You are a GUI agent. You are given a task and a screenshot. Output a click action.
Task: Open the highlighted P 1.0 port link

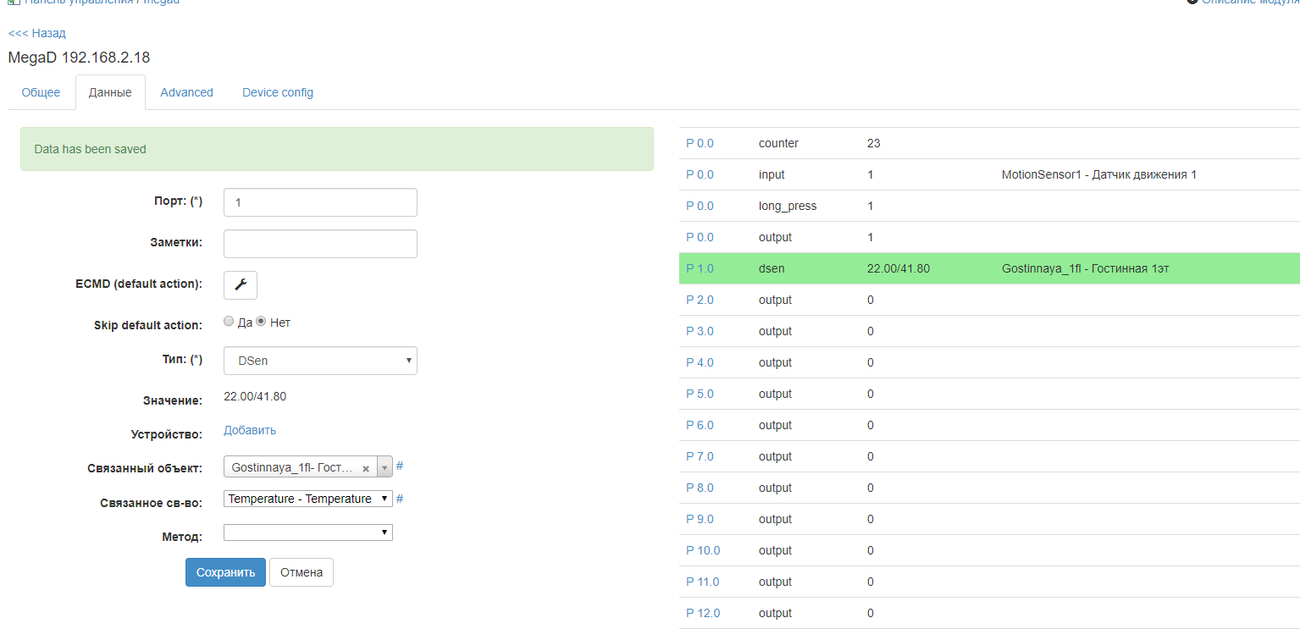click(x=700, y=268)
